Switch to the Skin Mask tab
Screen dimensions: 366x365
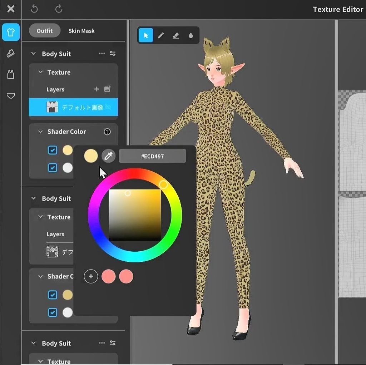(81, 31)
